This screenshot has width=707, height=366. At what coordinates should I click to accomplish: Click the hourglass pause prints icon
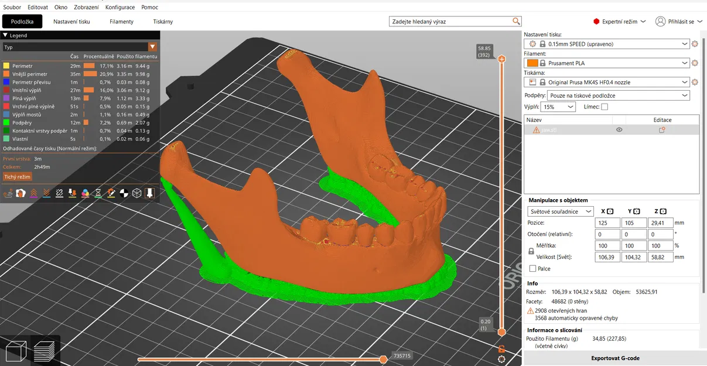(98, 193)
